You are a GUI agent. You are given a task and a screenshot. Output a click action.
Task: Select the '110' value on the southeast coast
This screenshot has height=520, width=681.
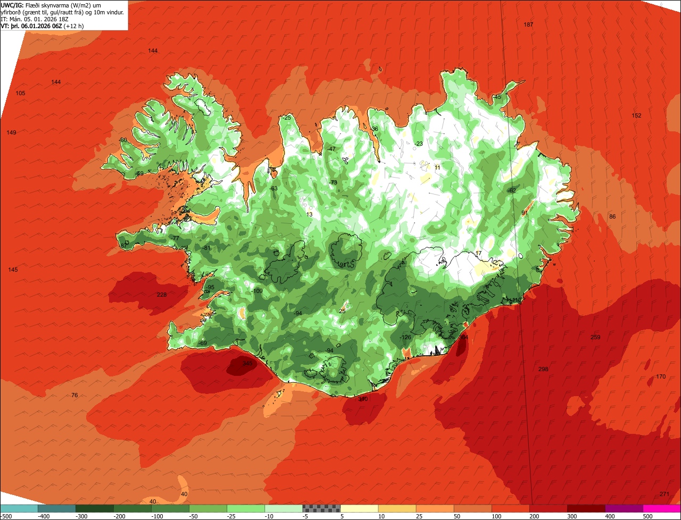516,301
